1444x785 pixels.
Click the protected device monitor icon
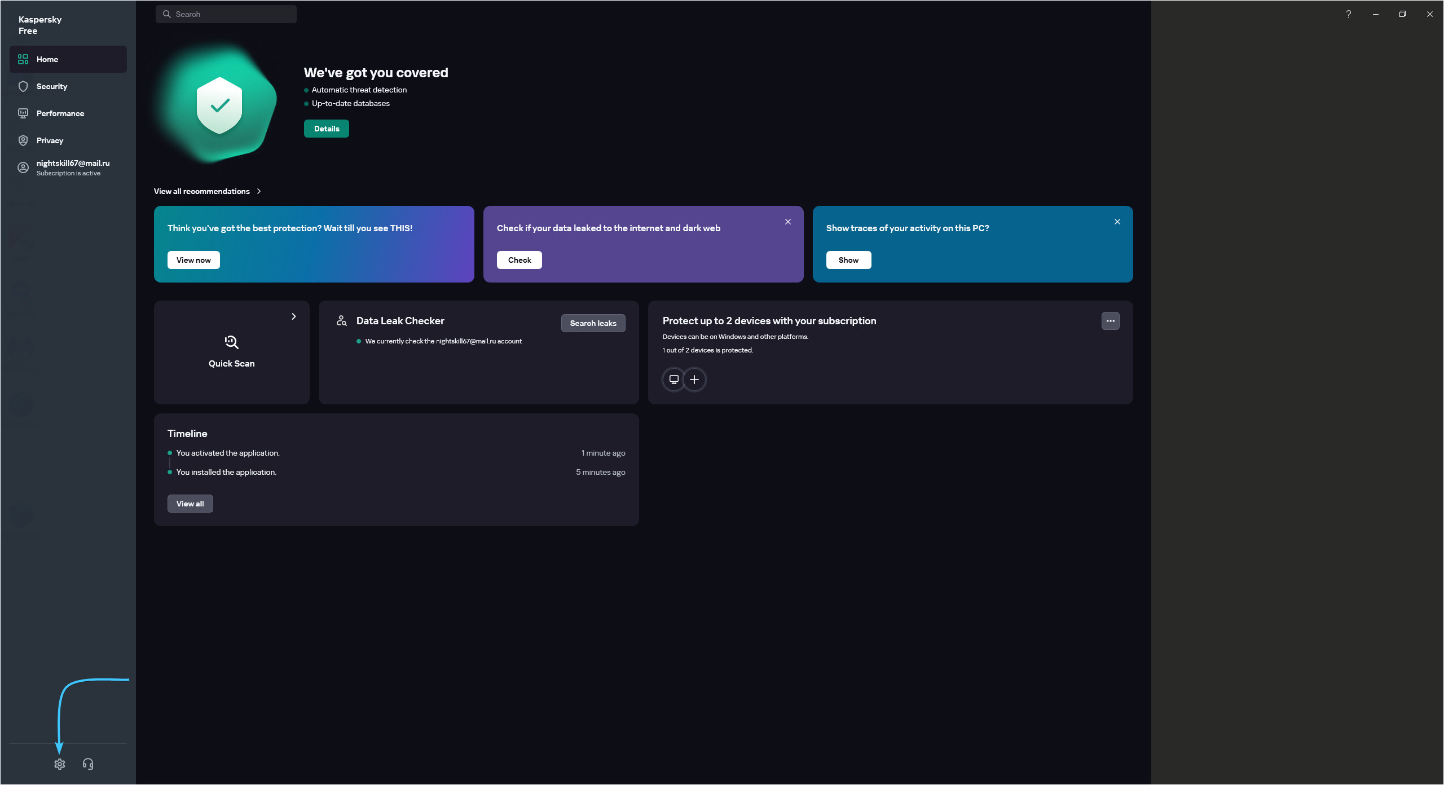(673, 380)
